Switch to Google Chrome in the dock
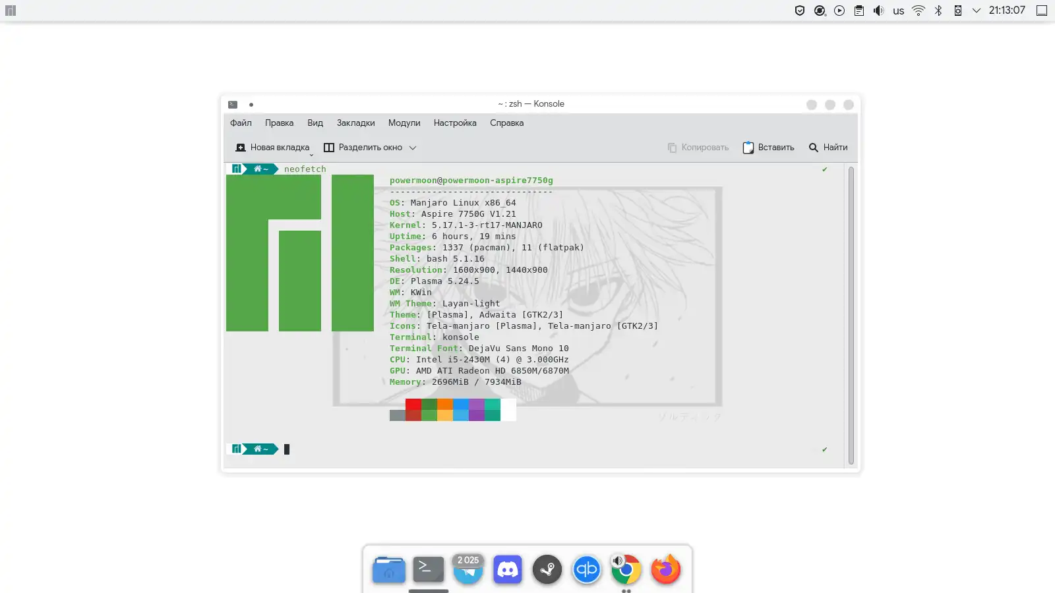 coord(626,569)
